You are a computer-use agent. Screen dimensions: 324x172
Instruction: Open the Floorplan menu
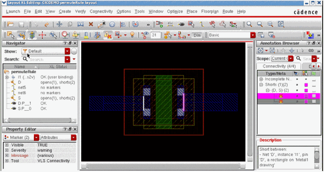pyautogui.click(x=210, y=12)
